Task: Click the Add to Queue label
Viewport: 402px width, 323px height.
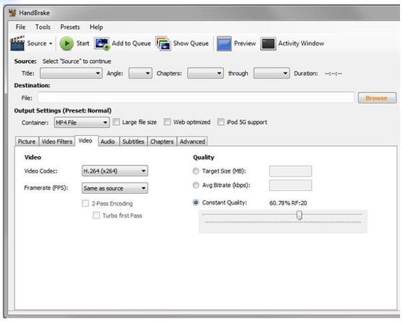Action: tap(131, 44)
